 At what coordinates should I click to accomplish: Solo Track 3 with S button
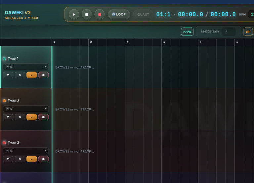click(20, 159)
